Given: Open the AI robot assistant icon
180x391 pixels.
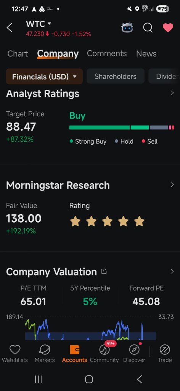Looking at the screenshot, I should (x=127, y=27).
